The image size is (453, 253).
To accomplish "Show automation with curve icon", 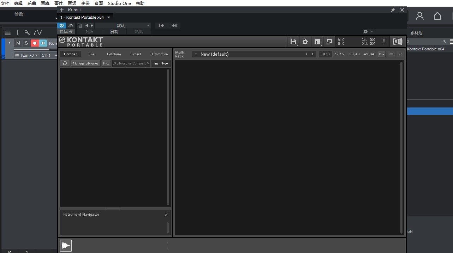I will (38, 32).
